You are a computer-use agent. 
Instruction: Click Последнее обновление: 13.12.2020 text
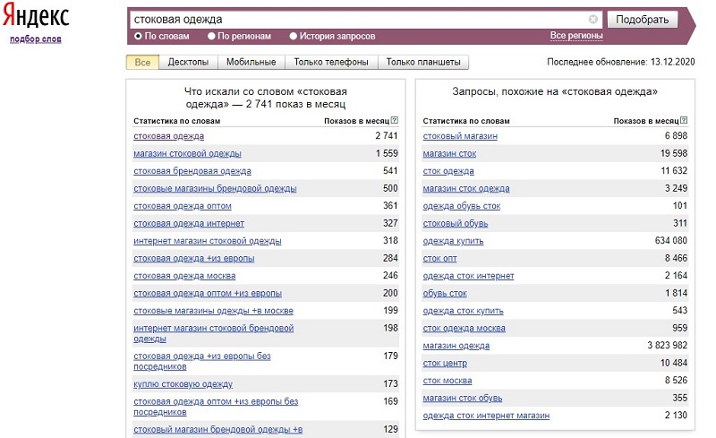click(x=620, y=62)
